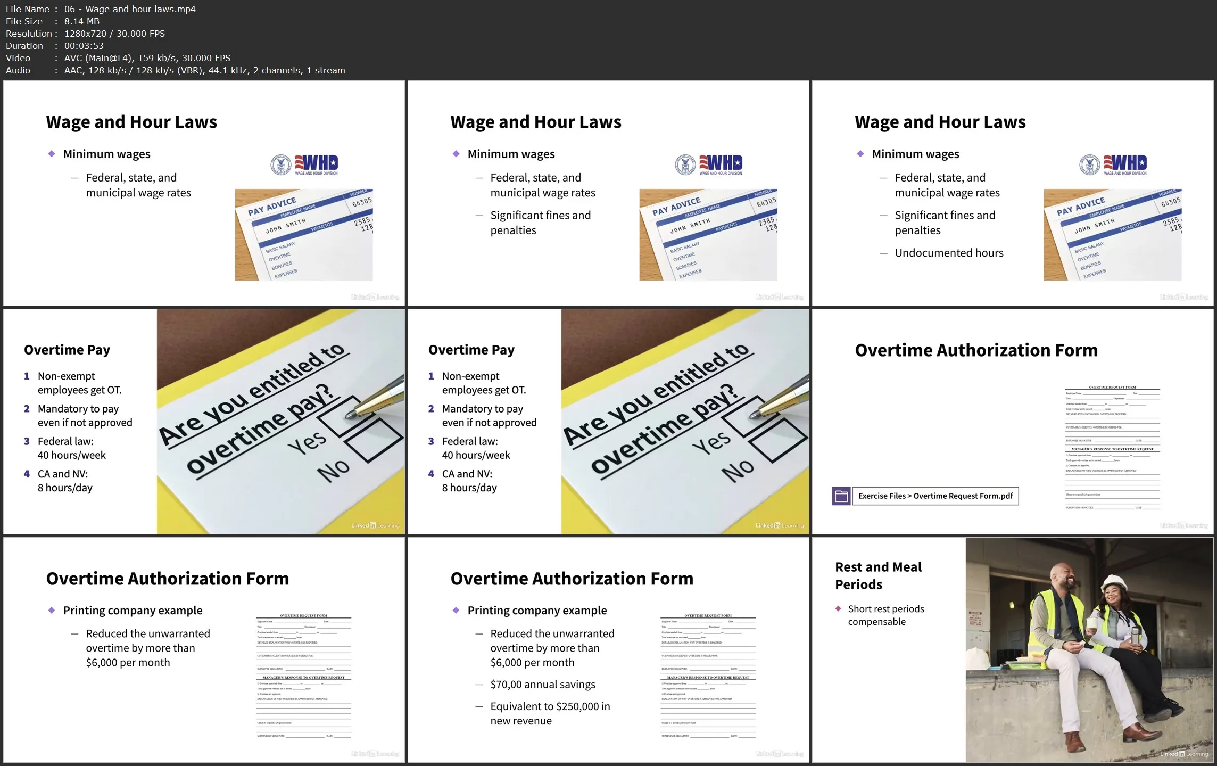This screenshot has width=1217, height=766.
Task: Click the File Size value 8.14 MB
Action: coord(82,21)
